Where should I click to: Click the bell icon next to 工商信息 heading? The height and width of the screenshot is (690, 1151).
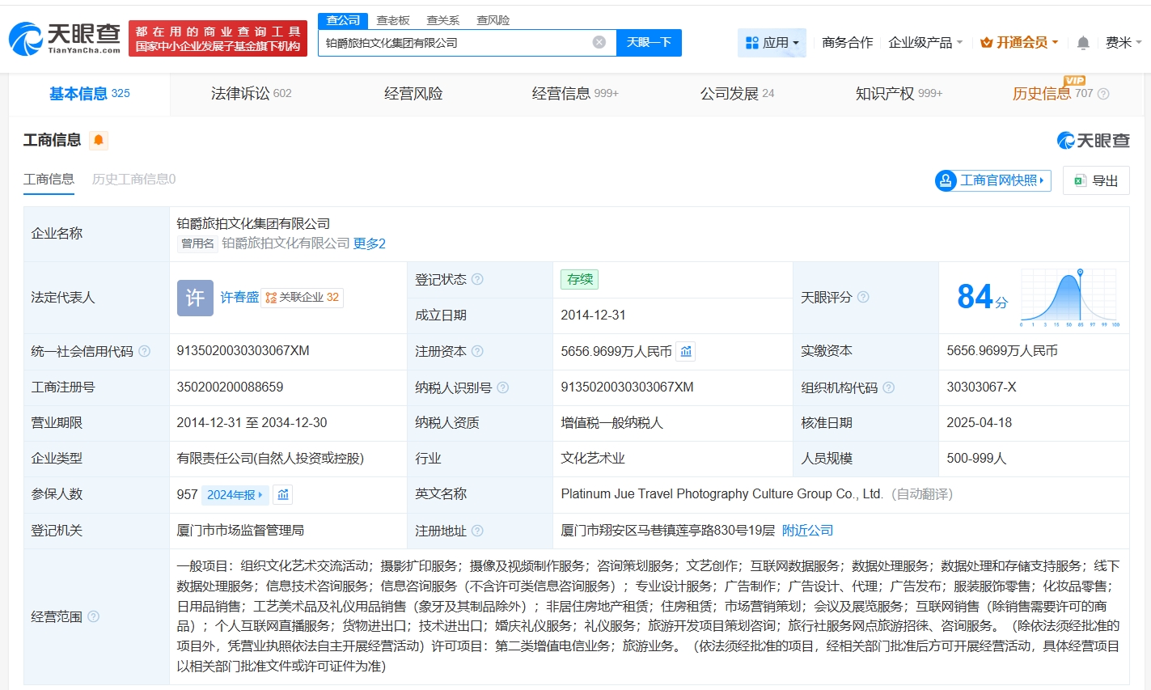coord(99,139)
